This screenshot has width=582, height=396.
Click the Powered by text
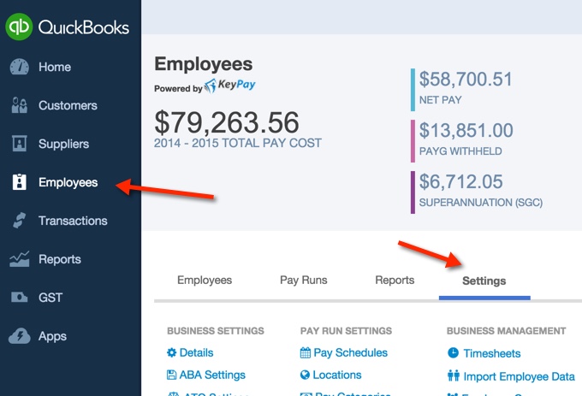(178, 89)
